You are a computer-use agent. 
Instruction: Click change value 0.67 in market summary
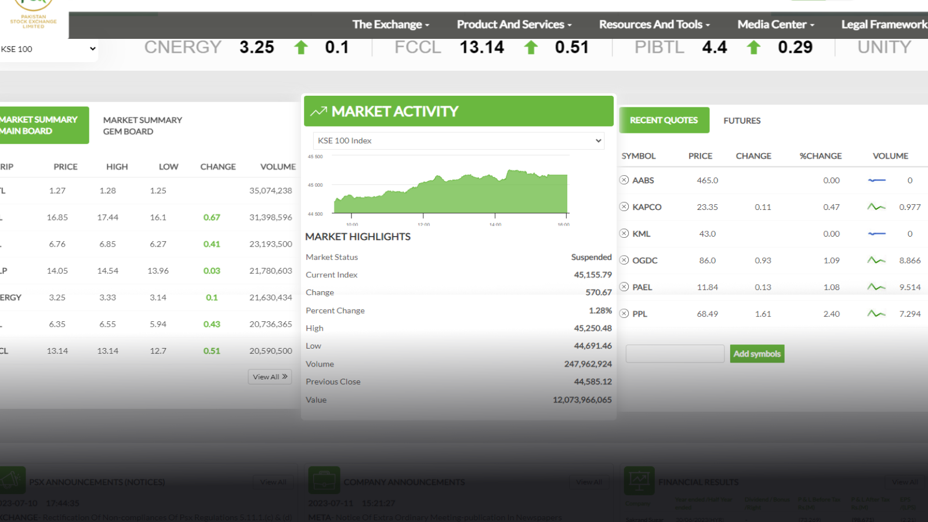tap(212, 217)
